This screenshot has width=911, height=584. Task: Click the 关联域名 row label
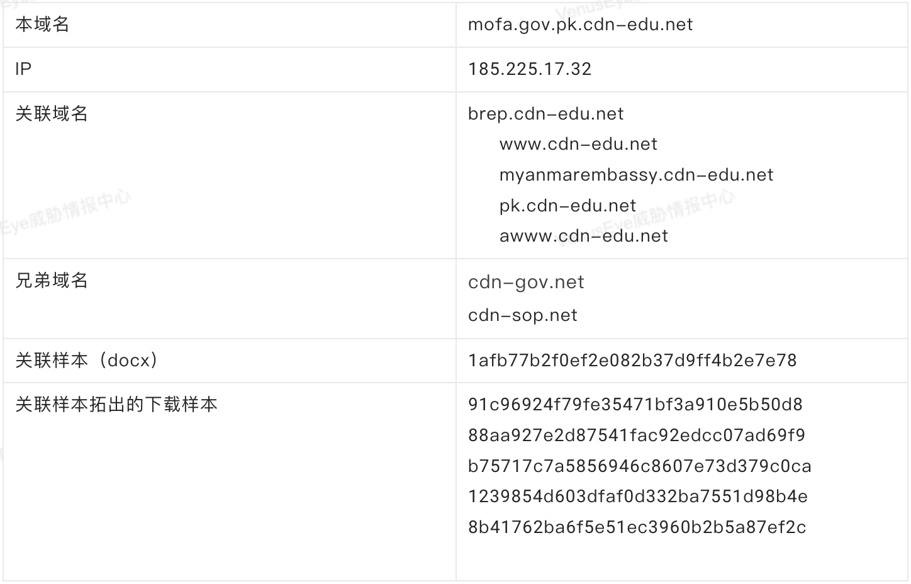pos(52,114)
